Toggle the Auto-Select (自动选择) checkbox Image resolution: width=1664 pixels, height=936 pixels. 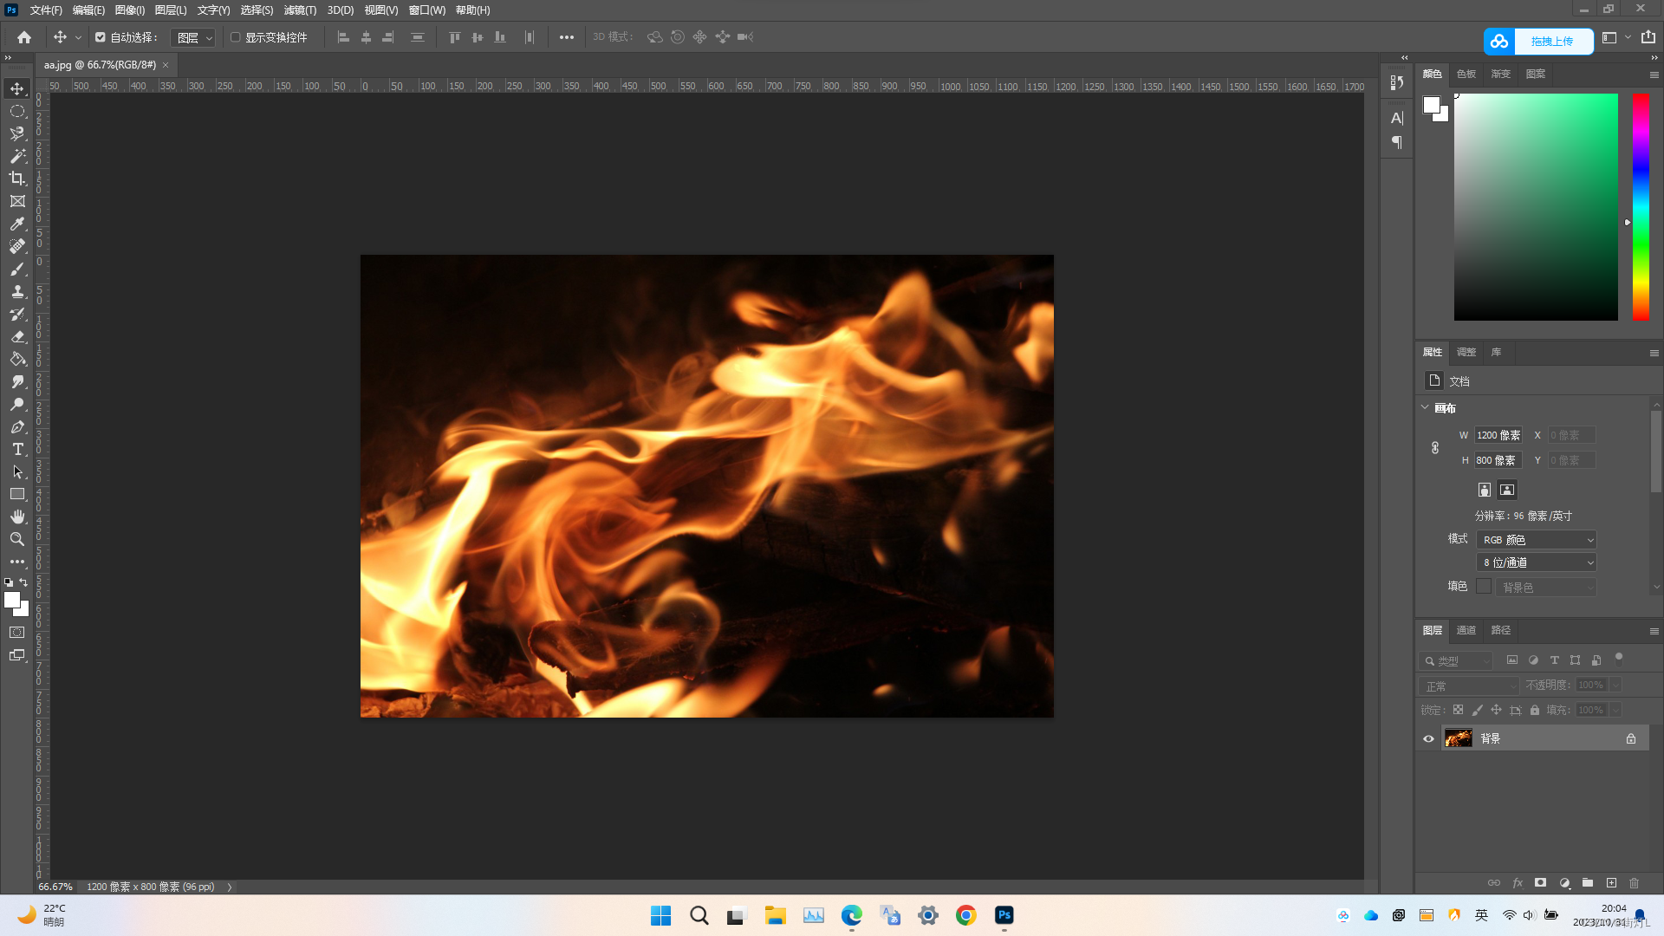(x=101, y=37)
